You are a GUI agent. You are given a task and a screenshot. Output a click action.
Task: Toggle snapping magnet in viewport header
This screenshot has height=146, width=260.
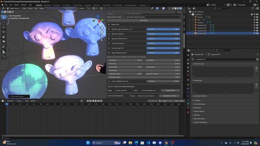pyautogui.click(x=94, y=8)
